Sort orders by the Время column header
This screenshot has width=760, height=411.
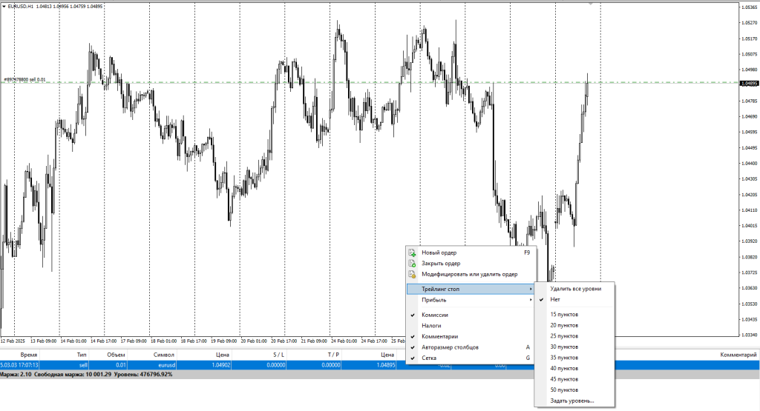[x=29, y=355]
